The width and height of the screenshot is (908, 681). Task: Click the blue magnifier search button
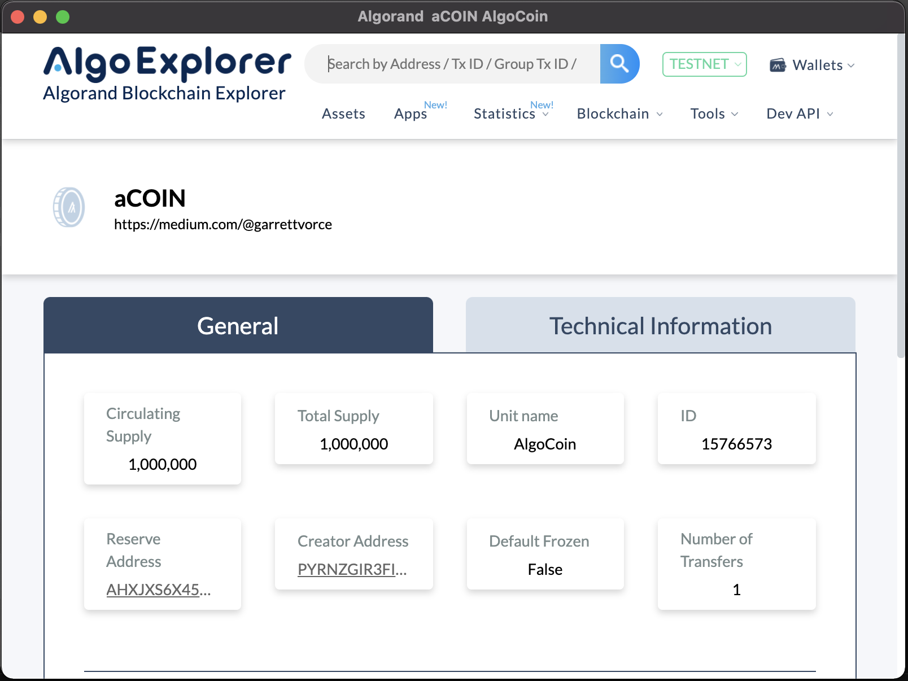tap(619, 64)
